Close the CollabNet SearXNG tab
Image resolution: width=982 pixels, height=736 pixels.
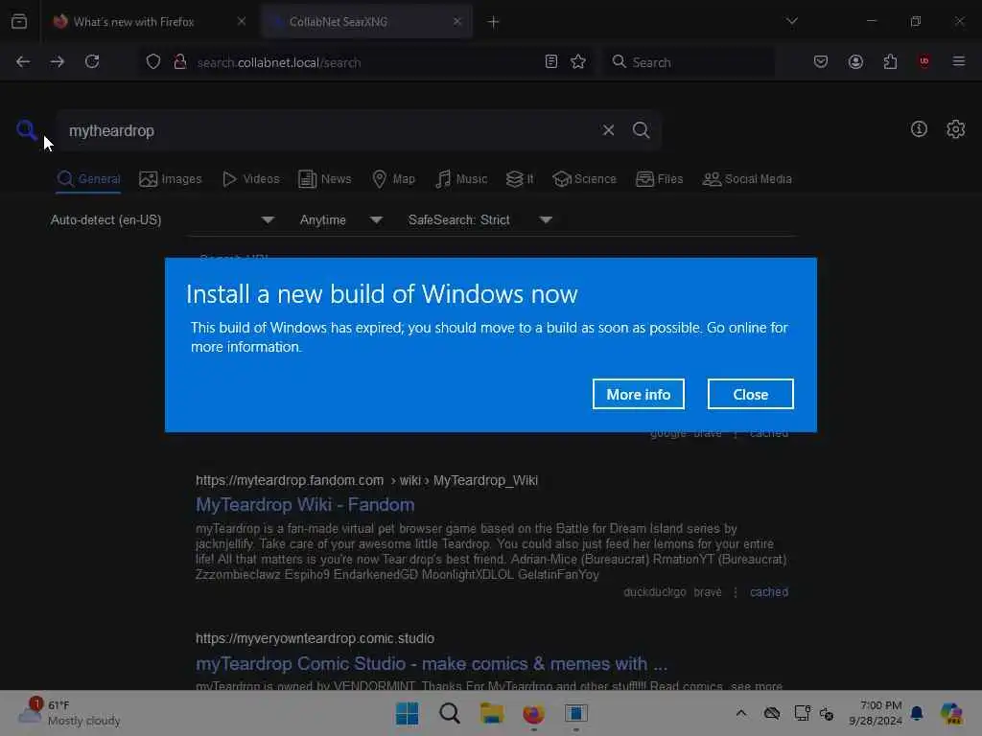pyautogui.click(x=457, y=22)
